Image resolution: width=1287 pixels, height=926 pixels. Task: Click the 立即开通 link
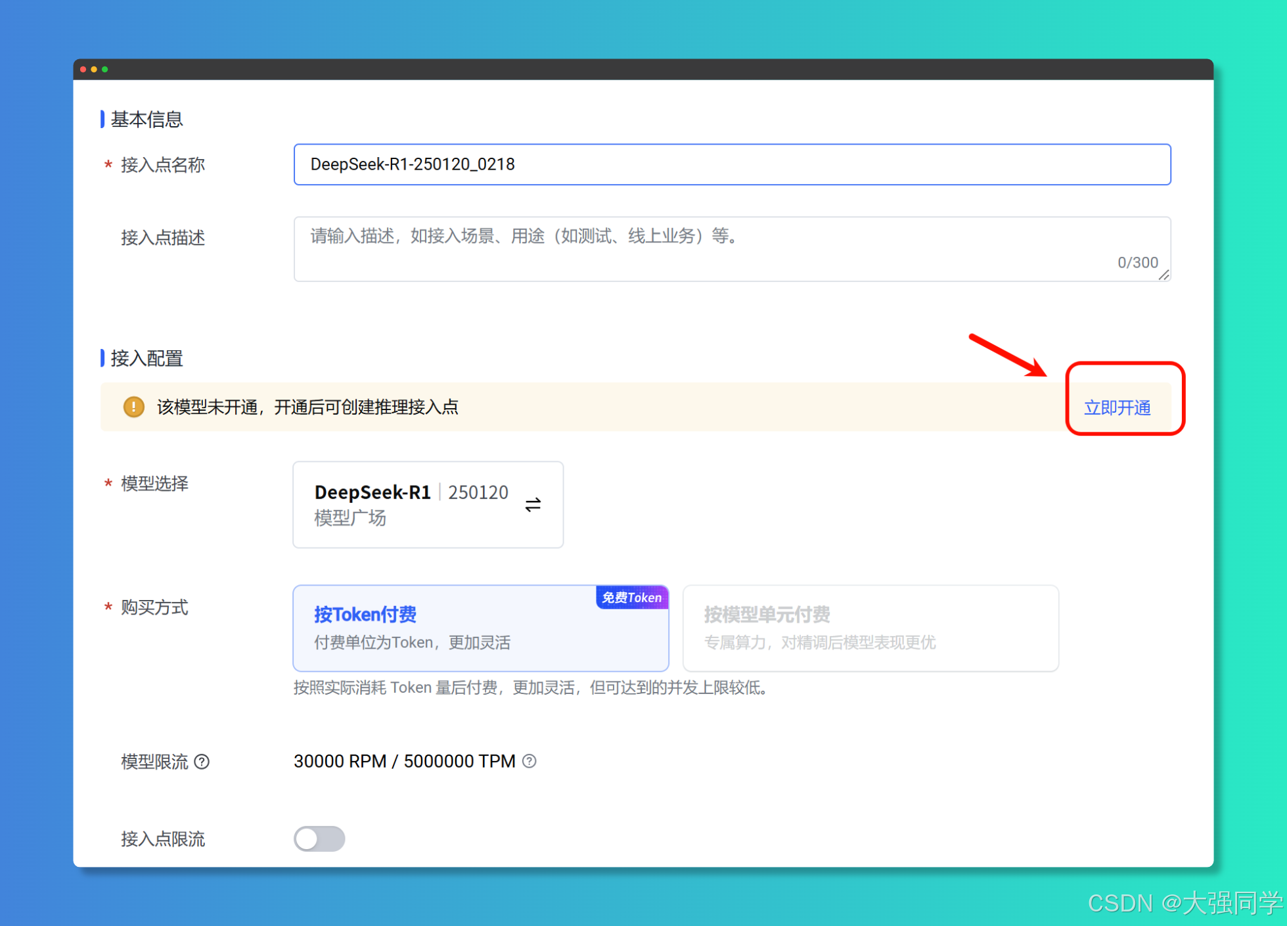click(x=1117, y=407)
